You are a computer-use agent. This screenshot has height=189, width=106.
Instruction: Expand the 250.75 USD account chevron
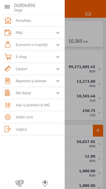99,113
